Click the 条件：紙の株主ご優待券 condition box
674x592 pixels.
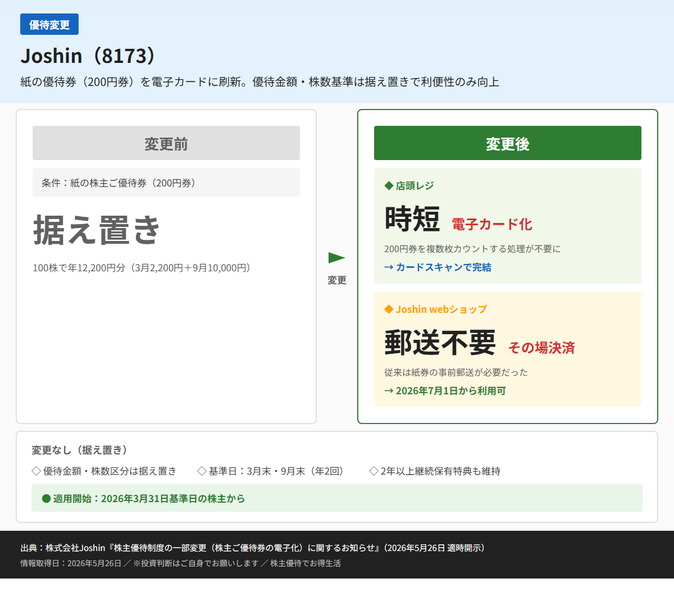[x=166, y=183]
